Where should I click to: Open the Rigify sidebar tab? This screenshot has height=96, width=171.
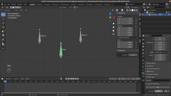[140, 41]
